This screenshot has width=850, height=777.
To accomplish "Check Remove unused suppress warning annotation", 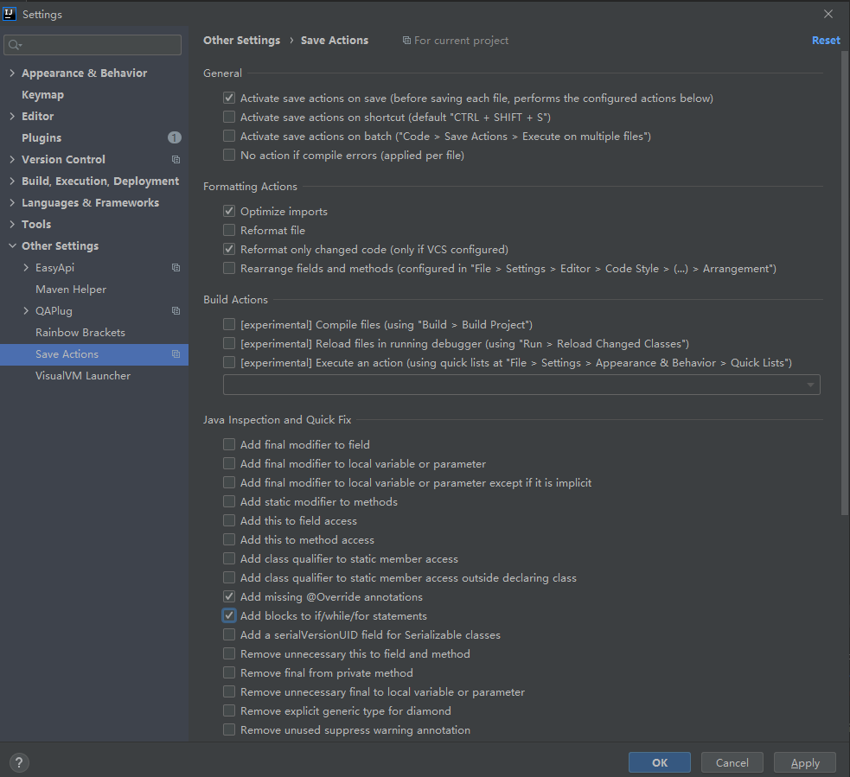I will pyautogui.click(x=229, y=729).
